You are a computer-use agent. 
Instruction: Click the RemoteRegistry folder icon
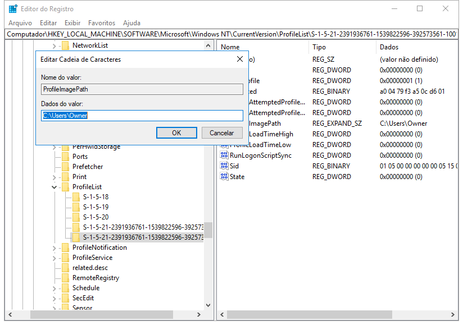pos(66,278)
